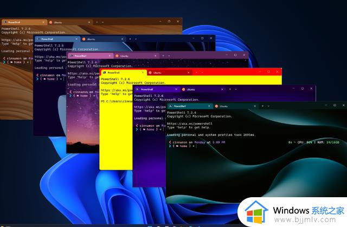
Task: Switch to Ubuntu tab in pink galaxy window
Action: (x=136, y=56)
